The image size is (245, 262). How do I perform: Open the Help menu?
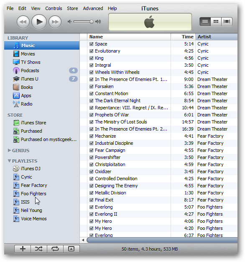pyautogui.click(x=112, y=8)
